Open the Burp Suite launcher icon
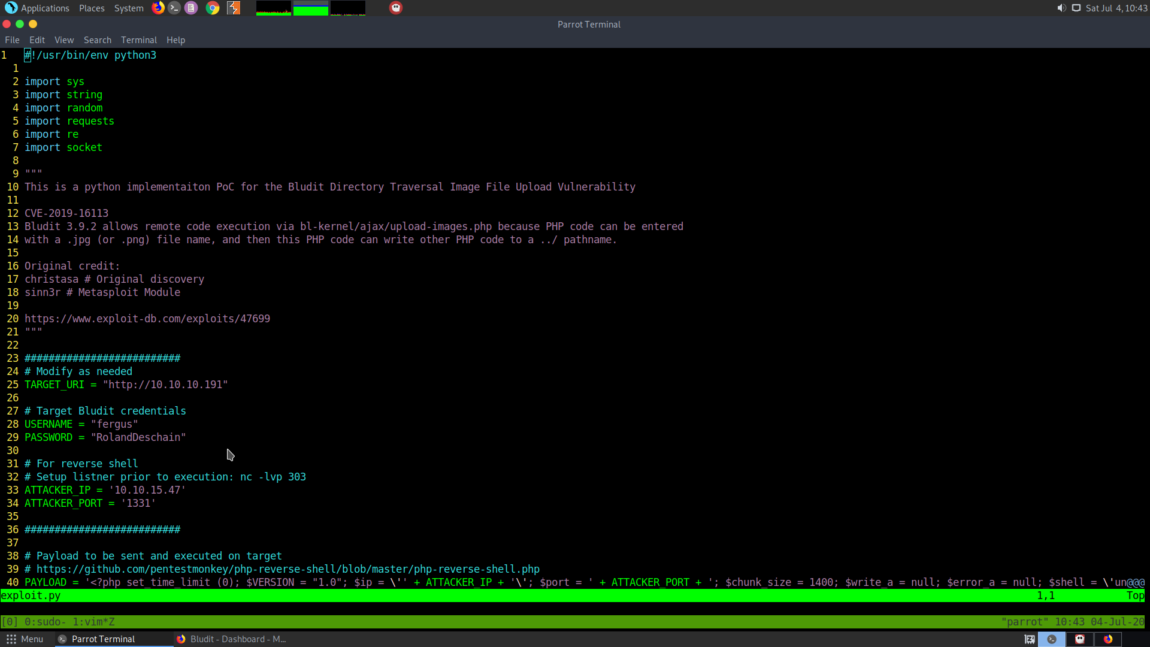Viewport: 1150px width, 647px height. point(234,8)
